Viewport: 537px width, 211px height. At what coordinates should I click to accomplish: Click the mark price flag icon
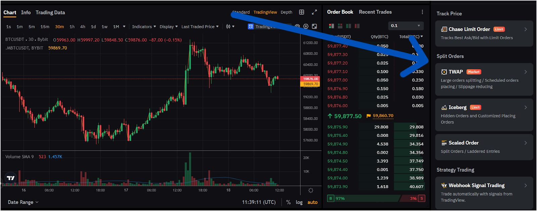tap(369, 116)
